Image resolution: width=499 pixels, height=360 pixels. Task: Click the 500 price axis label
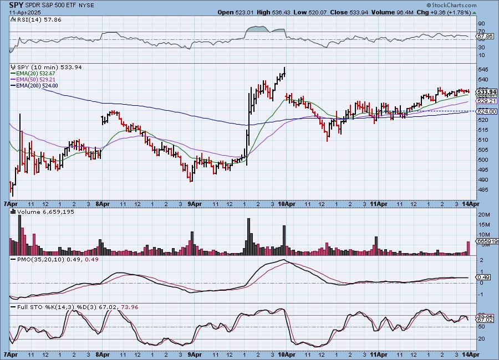(x=483, y=160)
